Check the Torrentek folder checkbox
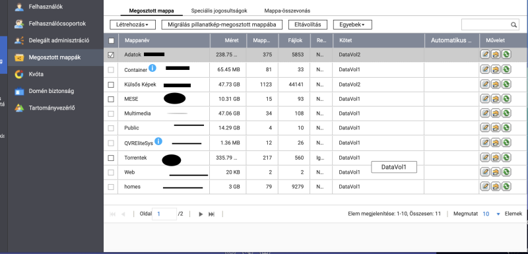528x254 pixels. [x=111, y=158]
